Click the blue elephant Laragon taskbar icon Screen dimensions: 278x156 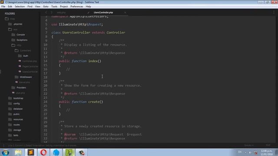pyautogui.click(x=56, y=153)
